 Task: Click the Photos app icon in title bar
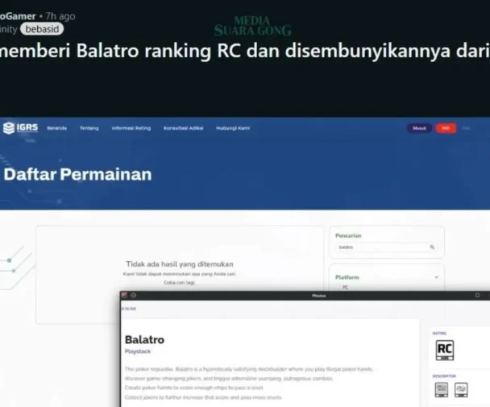point(124,295)
